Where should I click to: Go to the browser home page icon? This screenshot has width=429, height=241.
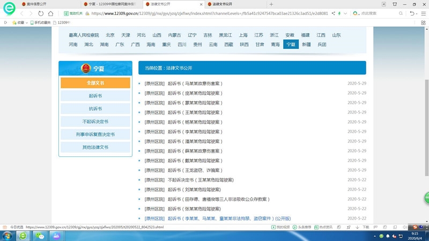pos(50,13)
